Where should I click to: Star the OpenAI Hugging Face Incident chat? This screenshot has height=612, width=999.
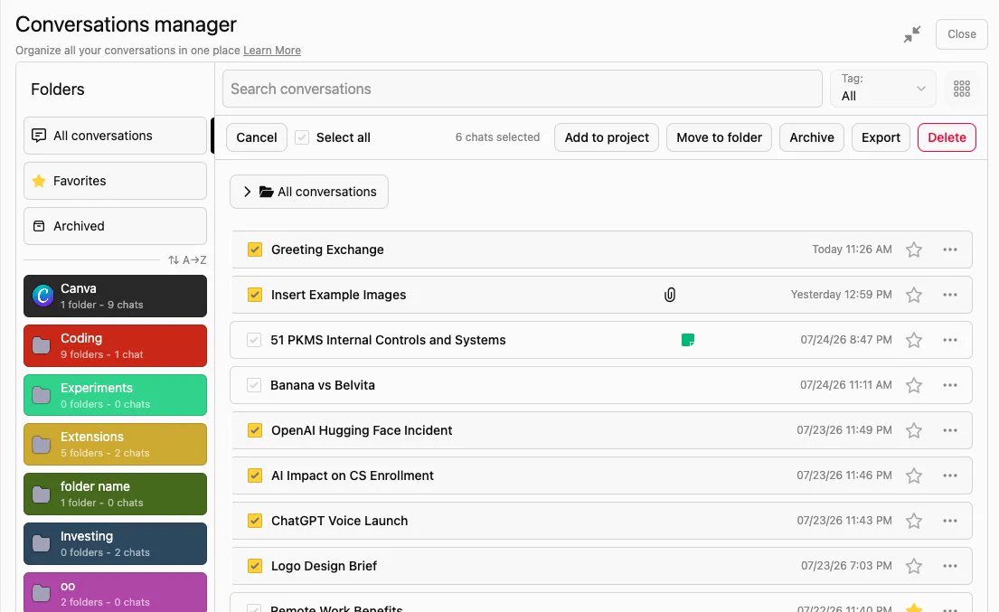(x=914, y=430)
